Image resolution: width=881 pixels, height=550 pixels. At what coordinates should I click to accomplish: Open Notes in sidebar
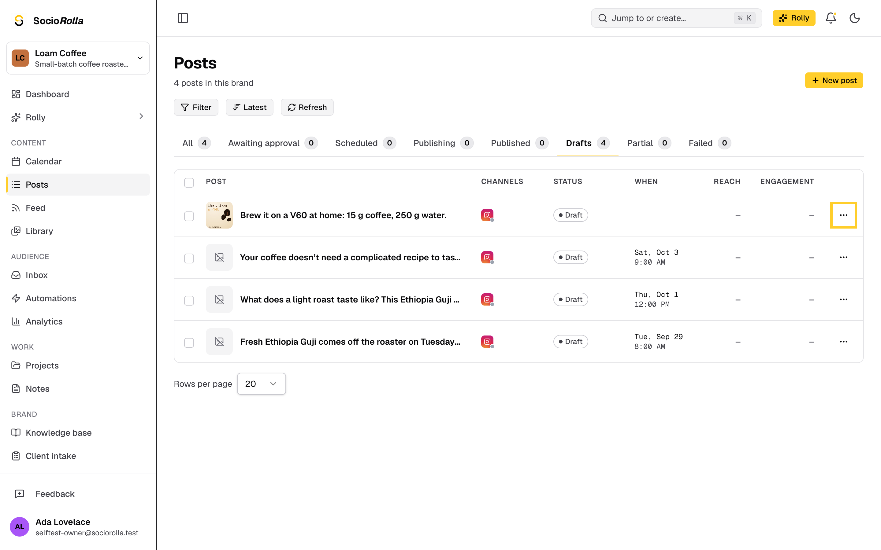pos(78,388)
